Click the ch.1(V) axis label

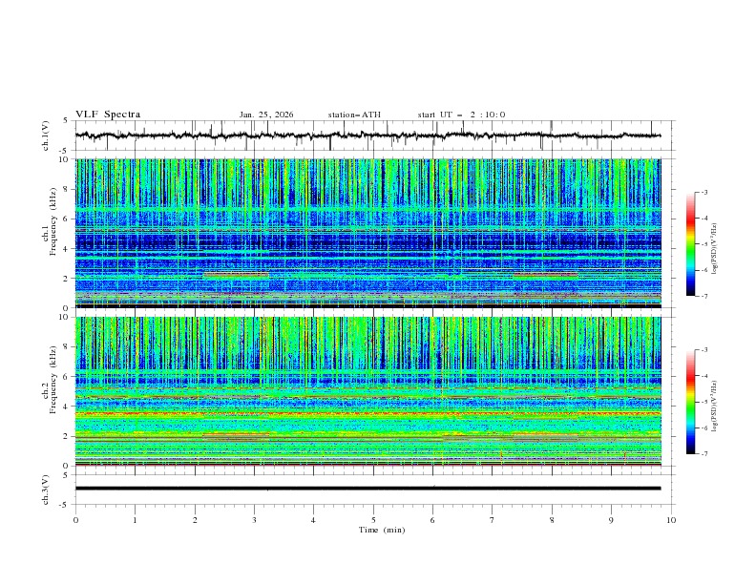tap(47, 136)
